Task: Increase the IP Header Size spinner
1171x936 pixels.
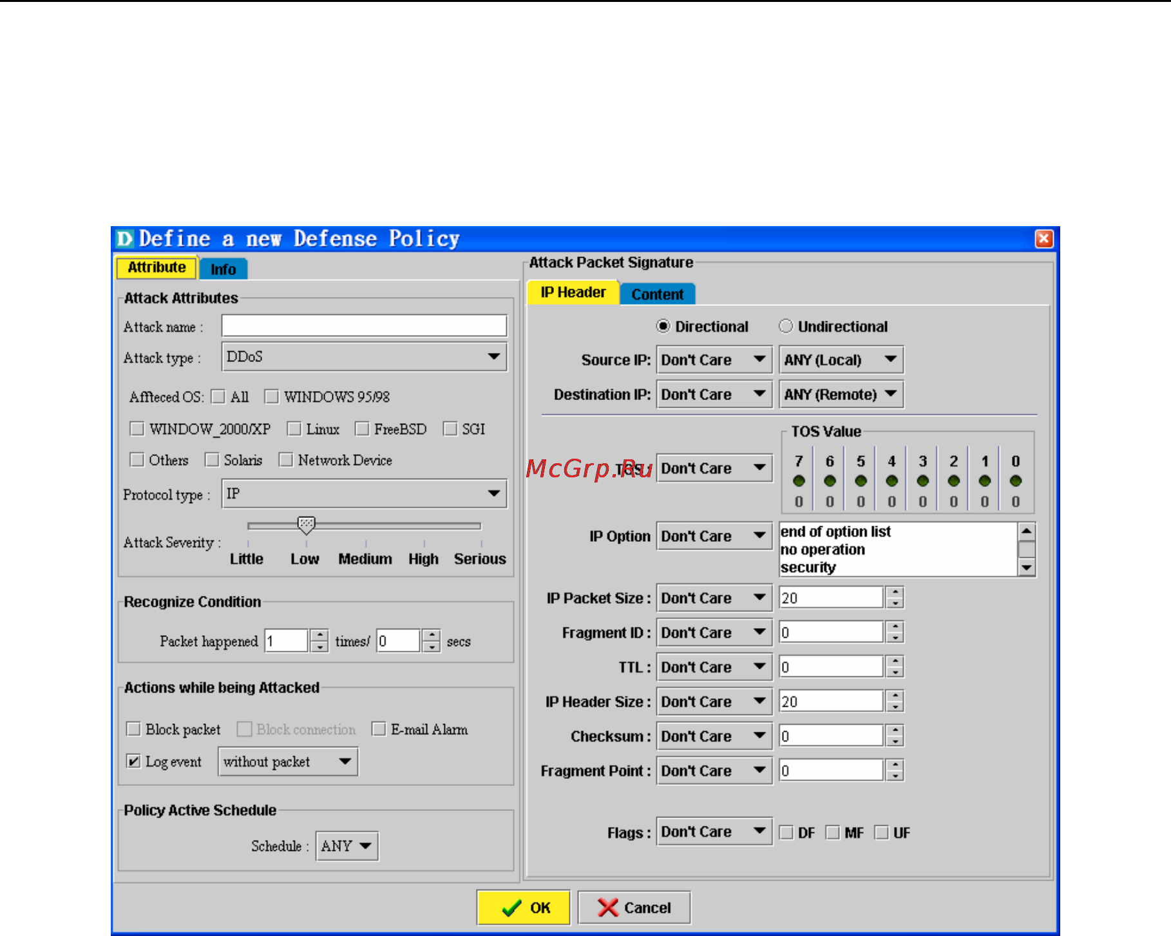Action: [x=895, y=696]
